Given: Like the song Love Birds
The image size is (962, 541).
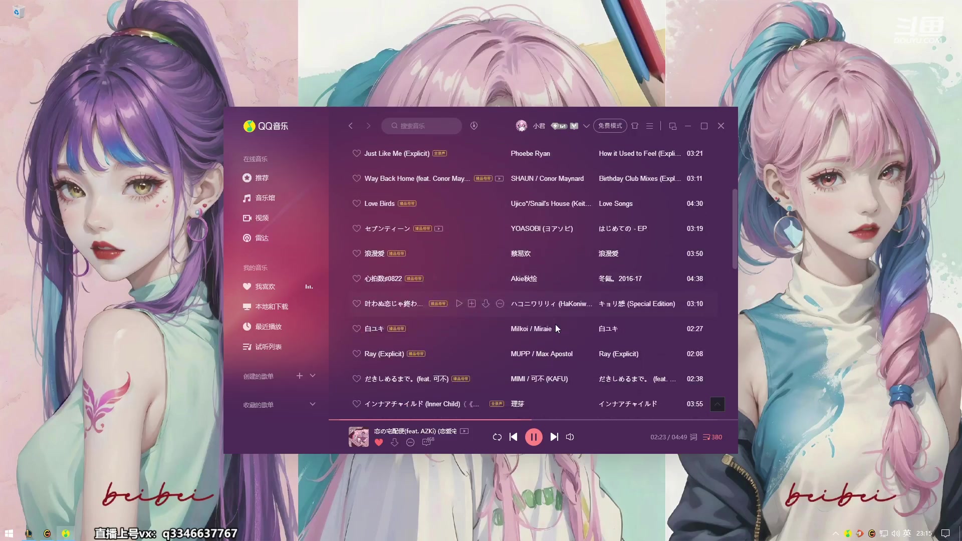Looking at the screenshot, I should tap(356, 203).
